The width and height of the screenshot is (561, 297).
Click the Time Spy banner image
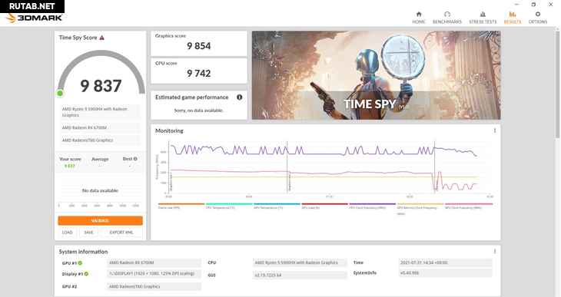(376, 75)
